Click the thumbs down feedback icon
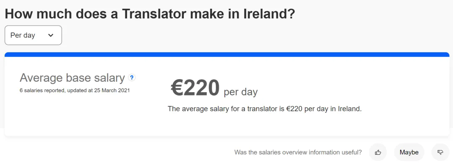This screenshot has width=453, height=168. [440, 152]
